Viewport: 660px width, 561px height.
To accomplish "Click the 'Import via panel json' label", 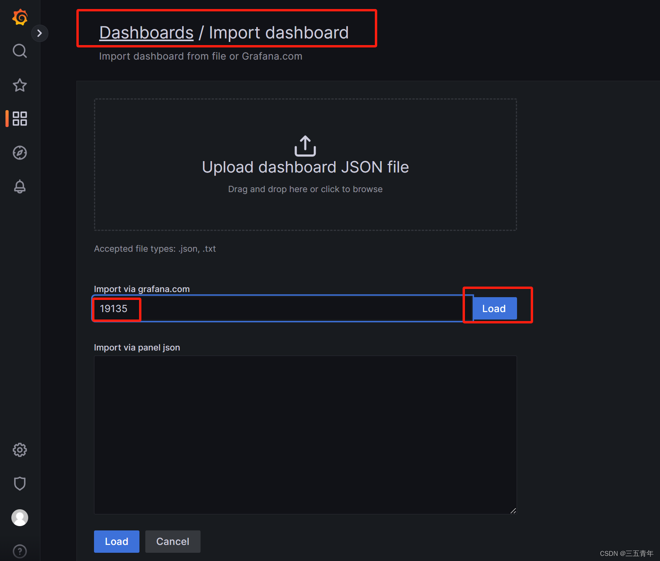I will [x=137, y=348].
